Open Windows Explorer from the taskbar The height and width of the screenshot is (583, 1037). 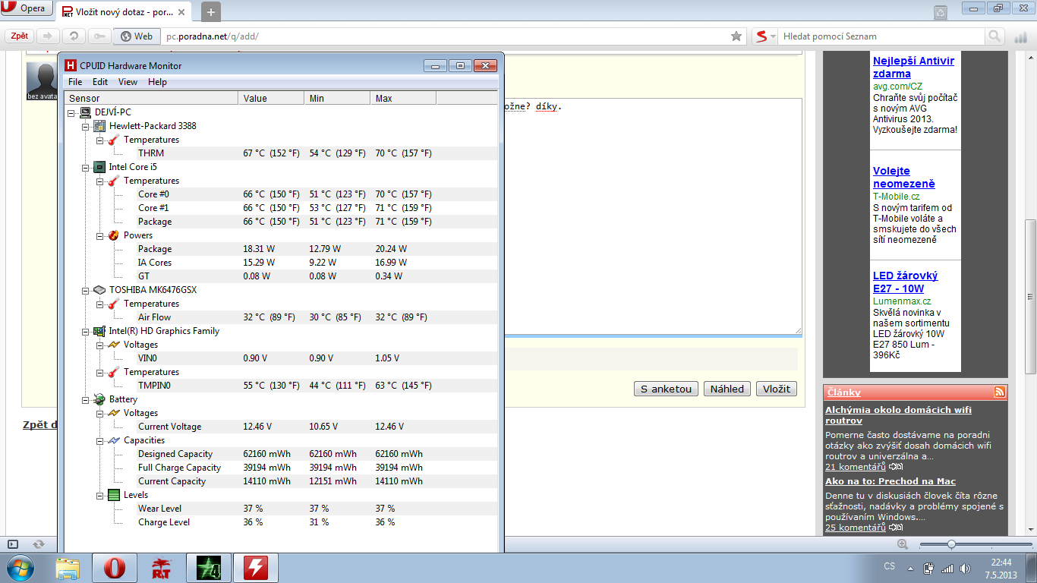click(68, 568)
